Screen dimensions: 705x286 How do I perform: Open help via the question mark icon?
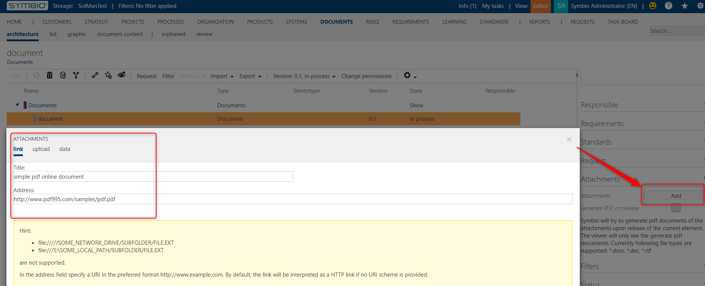(x=669, y=6)
